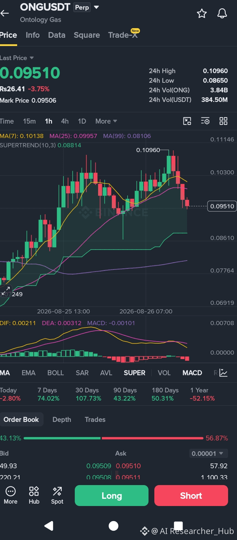Switch to the Depth tab
This screenshot has height=540, width=237.
[62, 420]
